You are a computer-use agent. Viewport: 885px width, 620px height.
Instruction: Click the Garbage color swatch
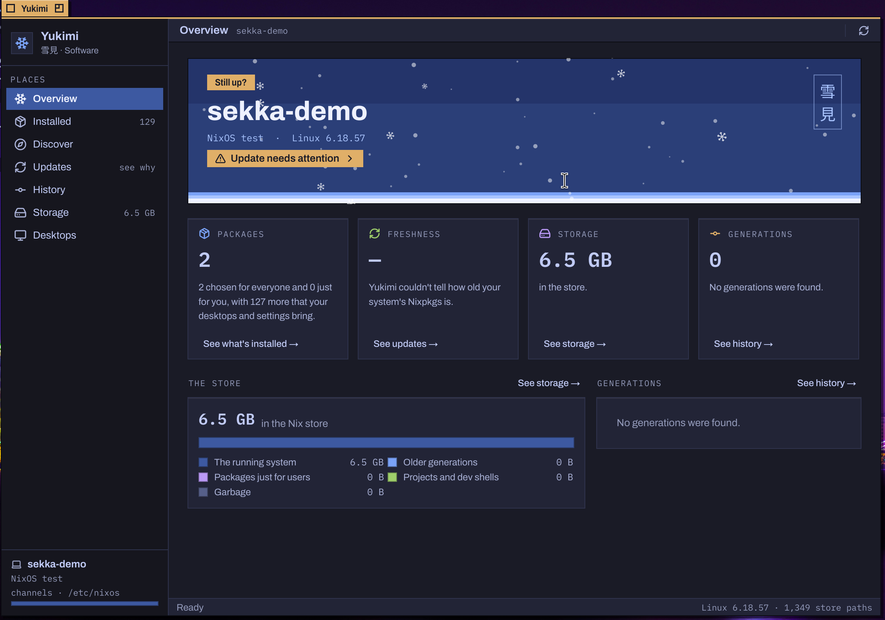[x=203, y=492]
